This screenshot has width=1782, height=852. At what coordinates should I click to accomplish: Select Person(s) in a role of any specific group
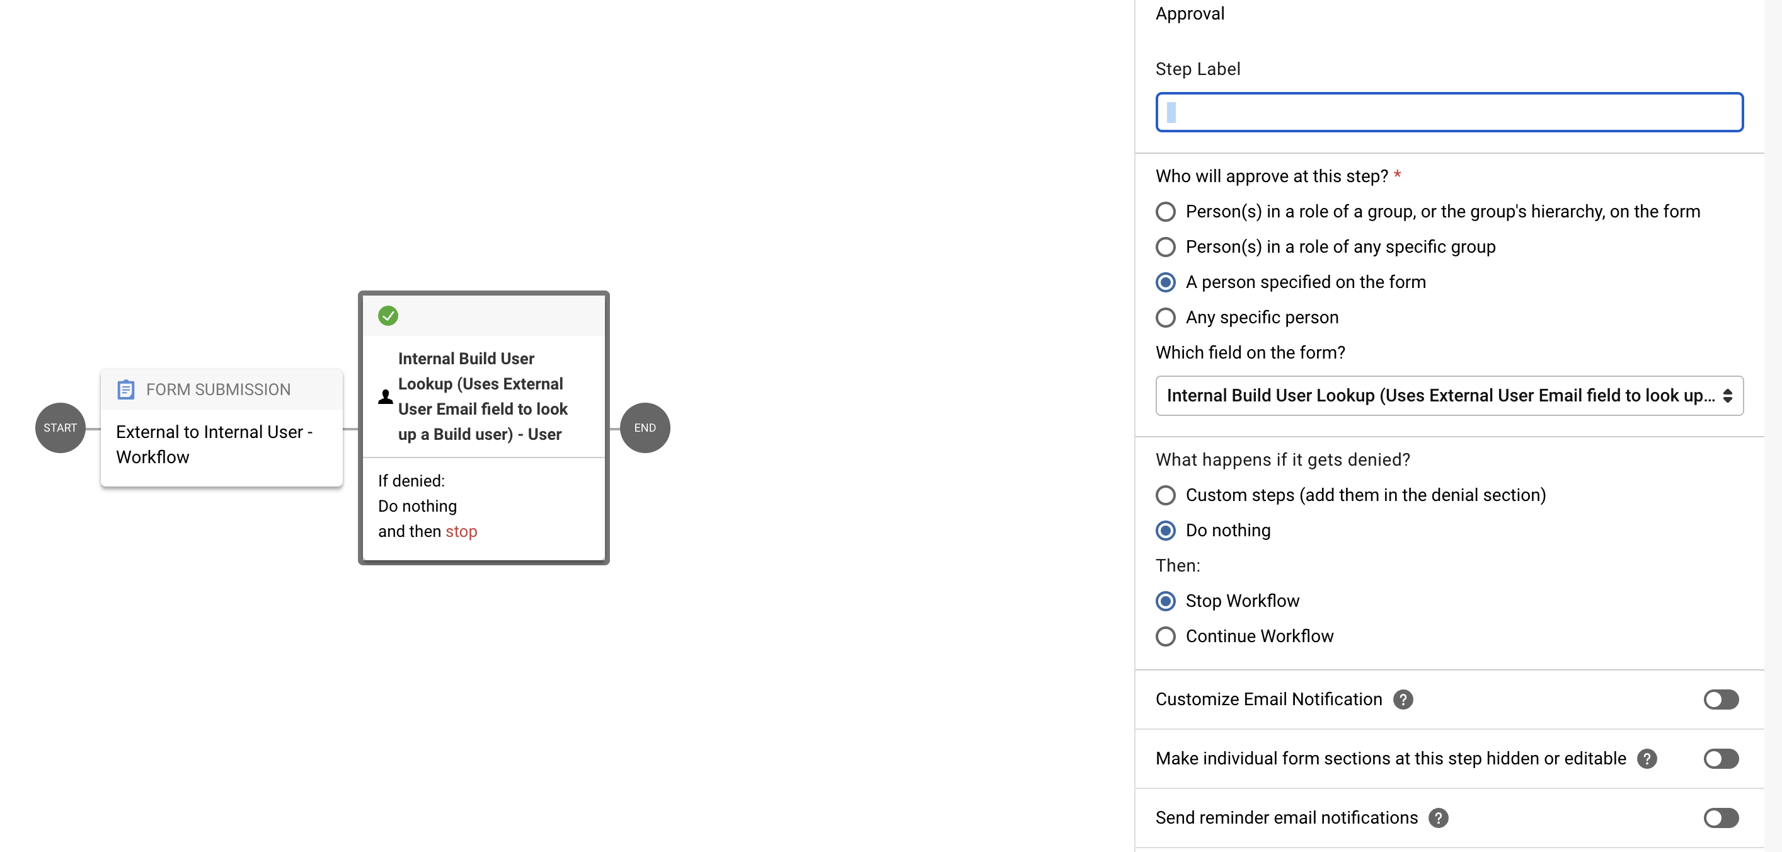pos(1166,247)
